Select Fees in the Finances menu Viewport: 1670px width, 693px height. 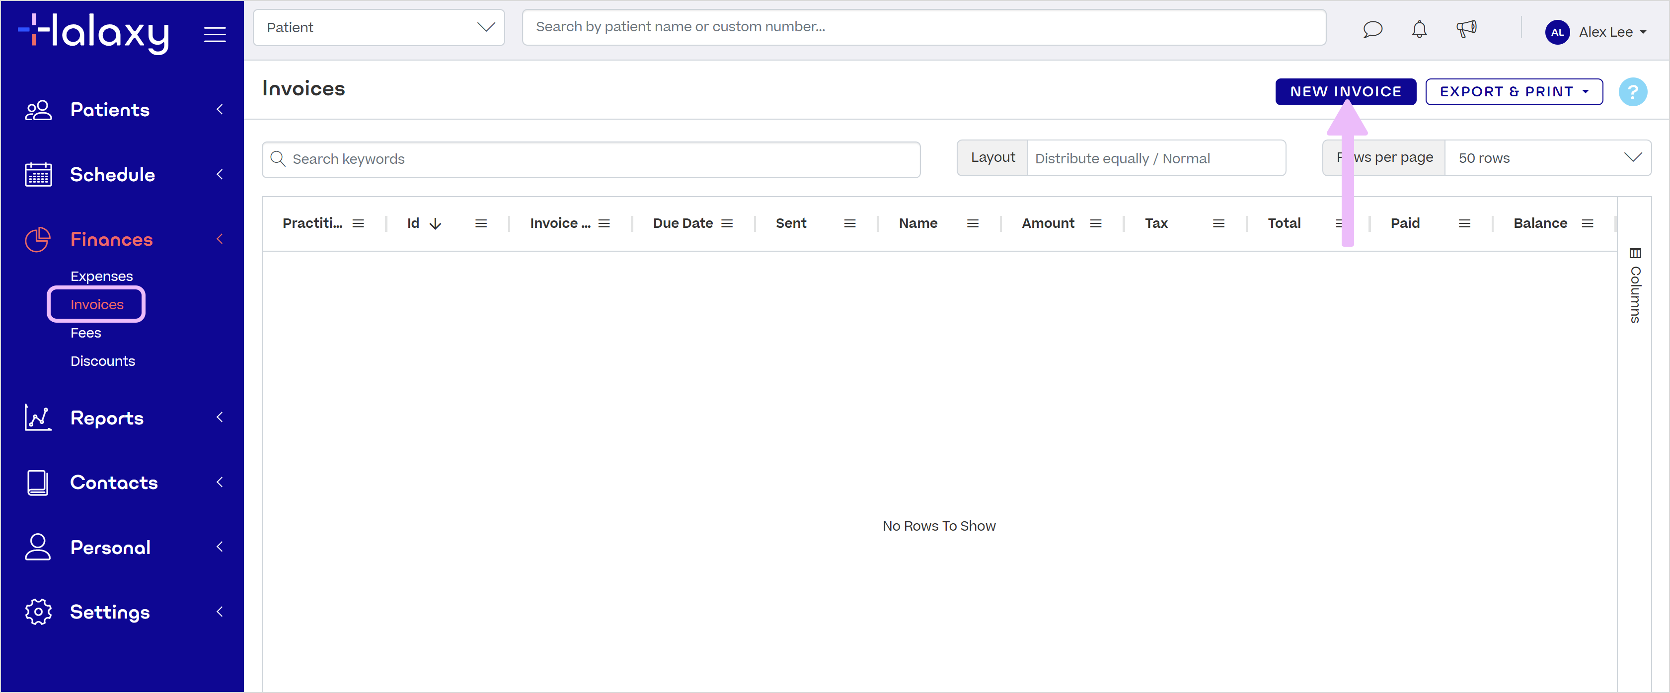[85, 332]
